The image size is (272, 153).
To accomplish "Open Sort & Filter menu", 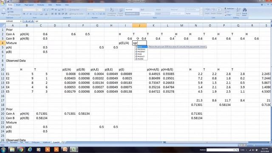I will point(238,11).
